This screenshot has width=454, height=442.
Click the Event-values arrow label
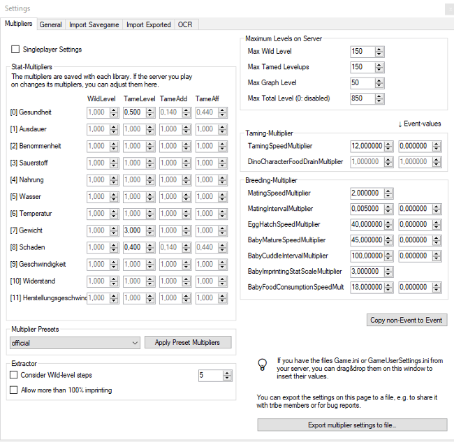419,124
